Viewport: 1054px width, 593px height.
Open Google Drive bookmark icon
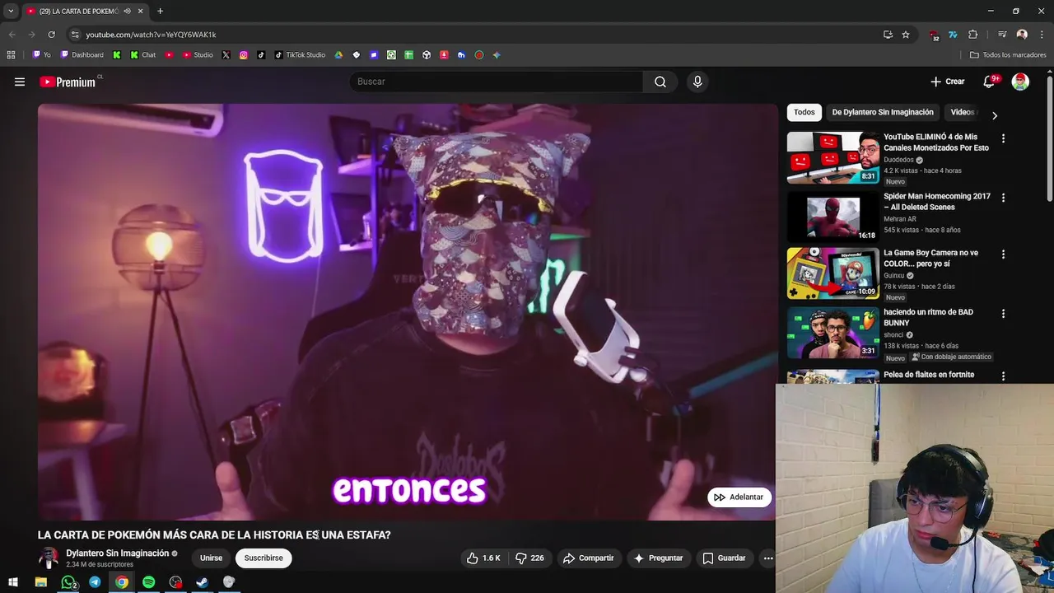(338, 55)
